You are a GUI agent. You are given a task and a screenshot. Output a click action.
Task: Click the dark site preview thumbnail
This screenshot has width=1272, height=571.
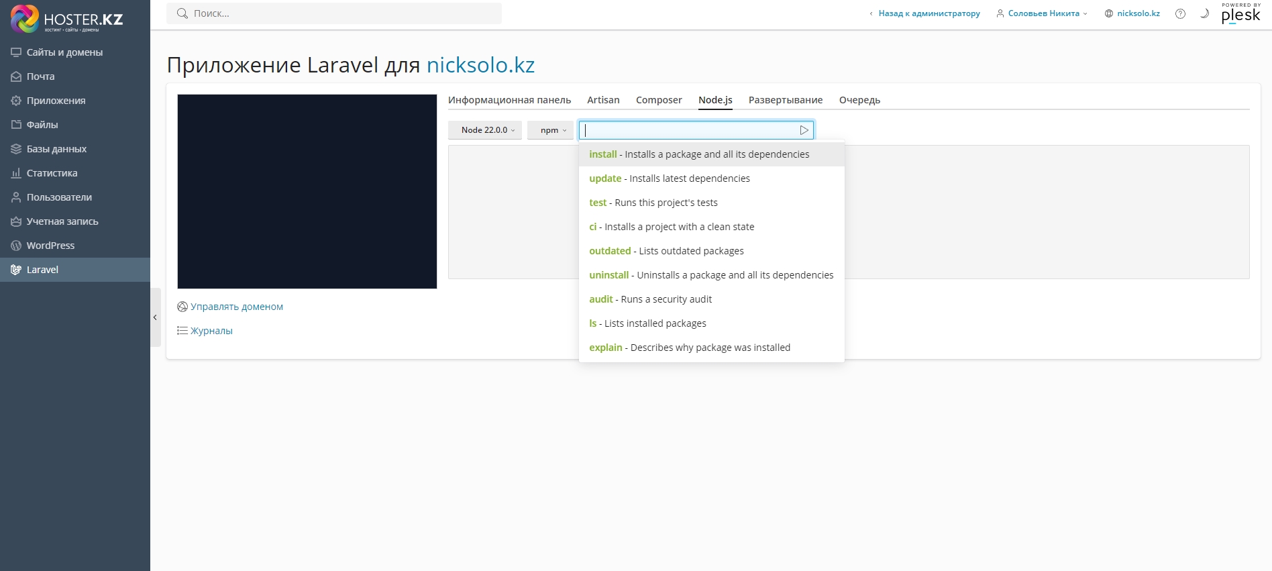[307, 192]
